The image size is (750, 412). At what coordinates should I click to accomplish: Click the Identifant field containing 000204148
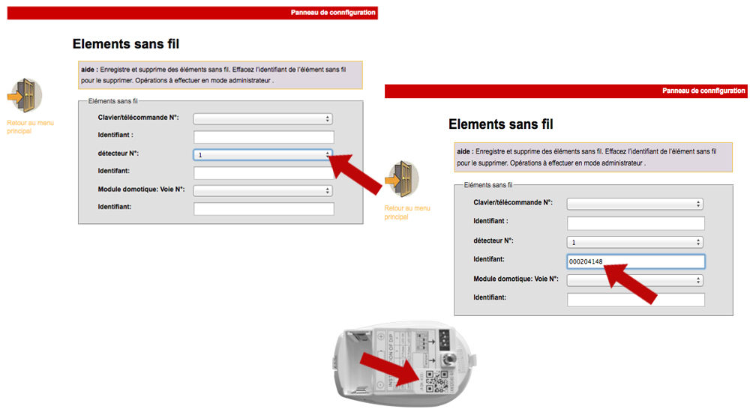coord(636,261)
